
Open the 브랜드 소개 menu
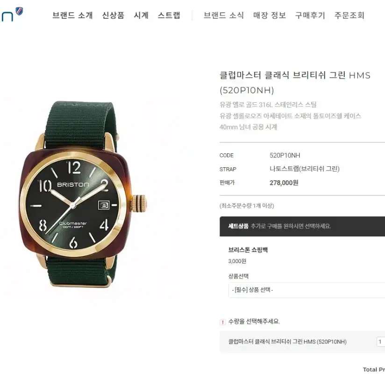pos(72,15)
